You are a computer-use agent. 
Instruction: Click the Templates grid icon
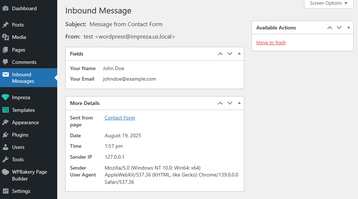[5, 110]
